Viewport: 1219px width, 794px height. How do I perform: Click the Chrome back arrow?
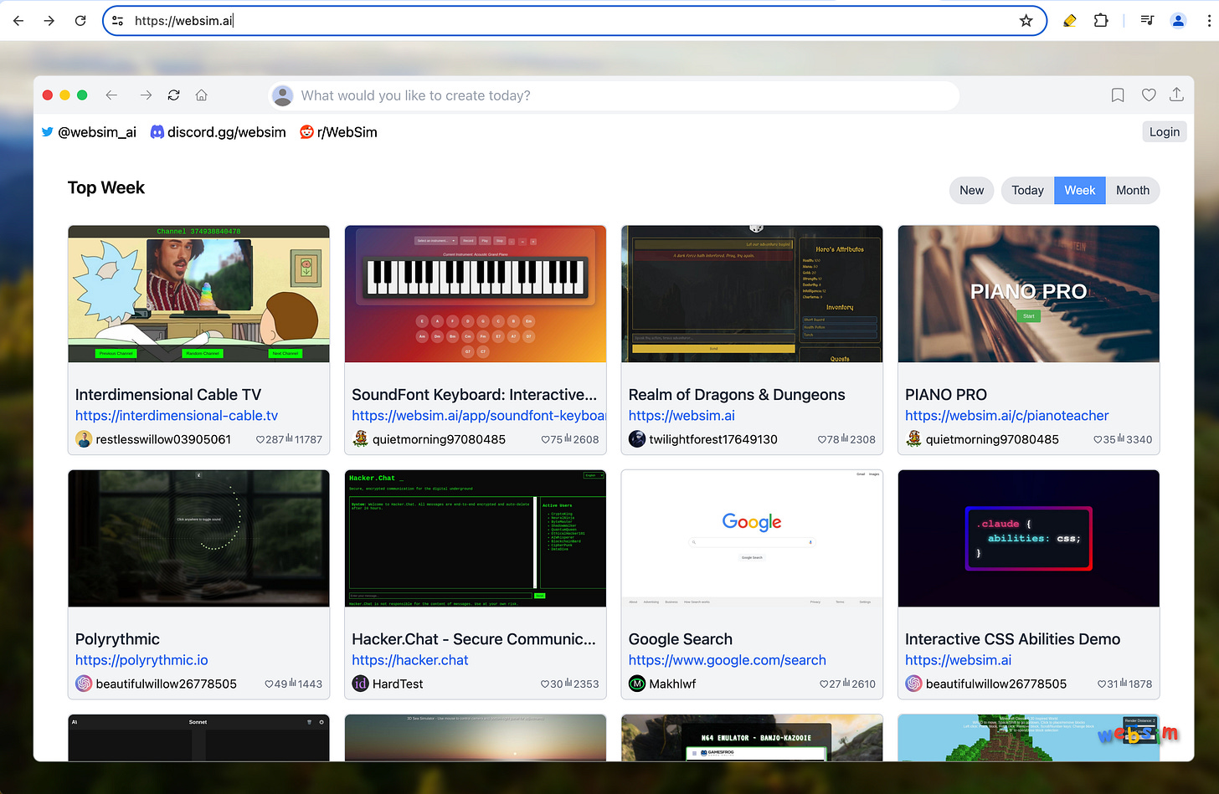pos(18,21)
